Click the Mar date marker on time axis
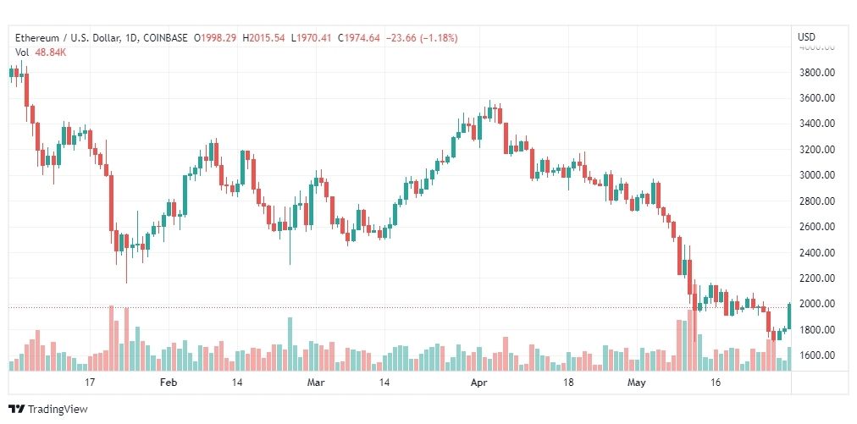Screen dimensions: 857x424 click(316, 383)
